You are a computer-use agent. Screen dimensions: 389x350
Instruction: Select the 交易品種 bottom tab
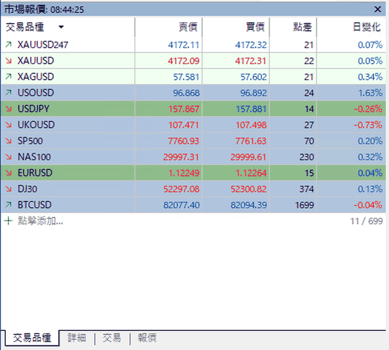pyautogui.click(x=32, y=338)
